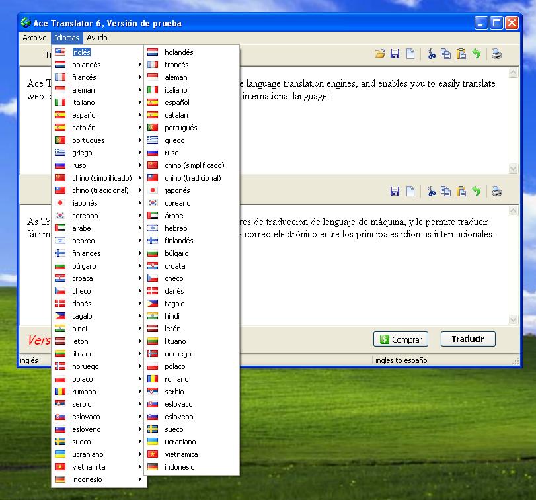Expand indonesio source language submenu

coord(98,479)
